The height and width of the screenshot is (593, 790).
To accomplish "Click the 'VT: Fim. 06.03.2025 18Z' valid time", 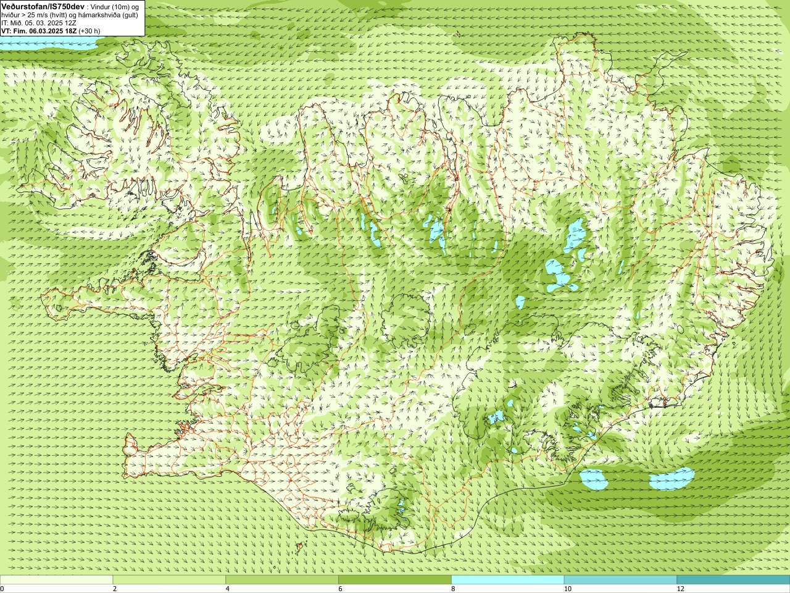I will coord(39,31).
